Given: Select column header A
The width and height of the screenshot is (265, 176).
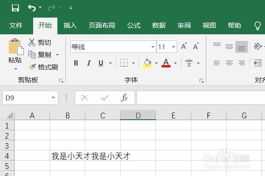Looking at the screenshot, I should pos(32,115).
